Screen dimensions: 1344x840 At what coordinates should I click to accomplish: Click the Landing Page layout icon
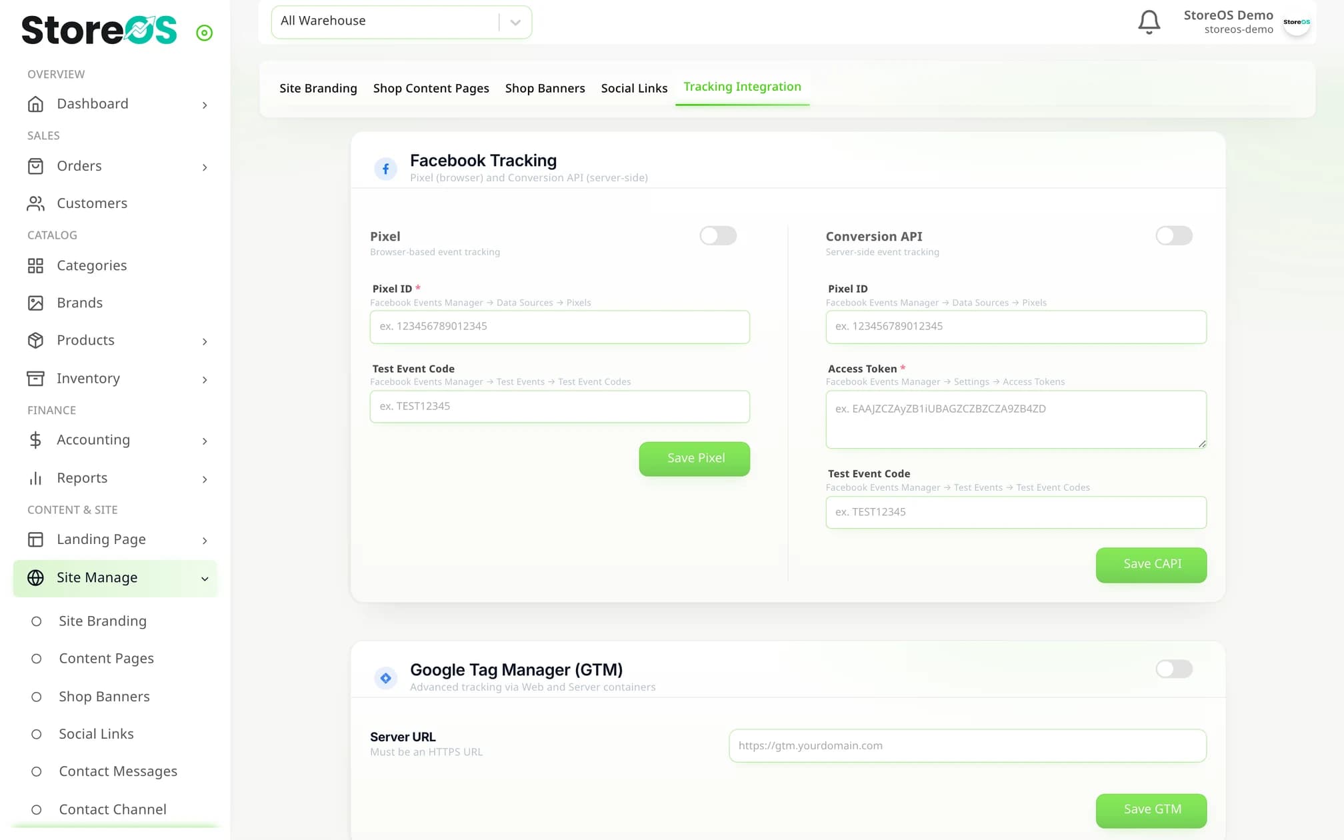[35, 539]
